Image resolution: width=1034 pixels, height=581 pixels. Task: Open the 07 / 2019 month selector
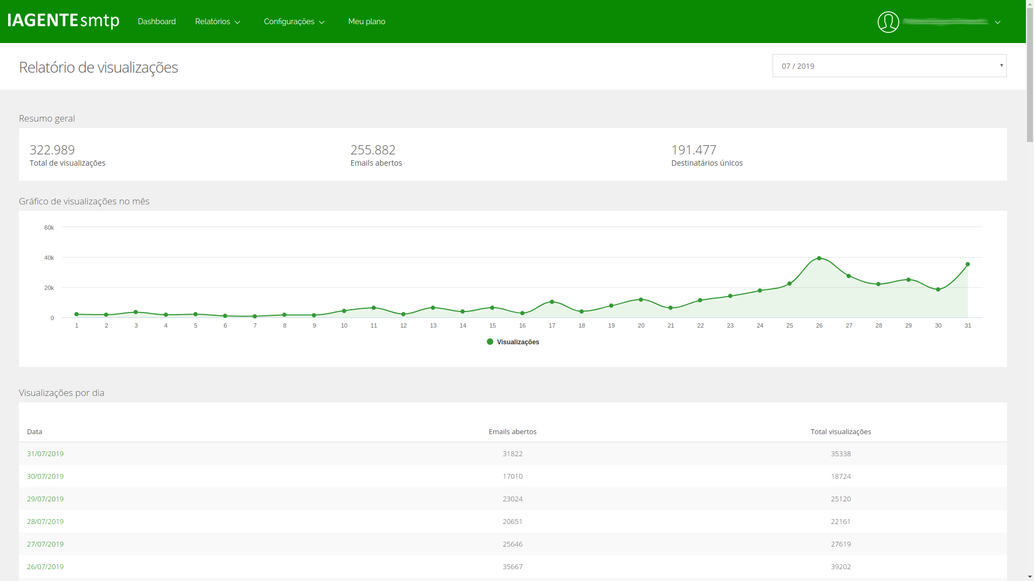(889, 66)
